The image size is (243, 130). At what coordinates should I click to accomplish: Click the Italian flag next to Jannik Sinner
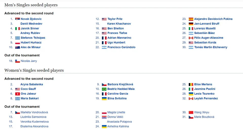[17, 29]
